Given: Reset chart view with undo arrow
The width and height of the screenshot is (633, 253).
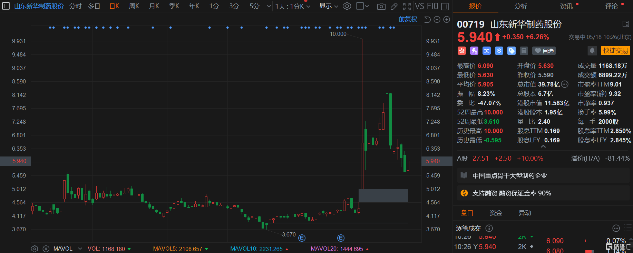Looking at the screenshot, I should tap(427, 20).
